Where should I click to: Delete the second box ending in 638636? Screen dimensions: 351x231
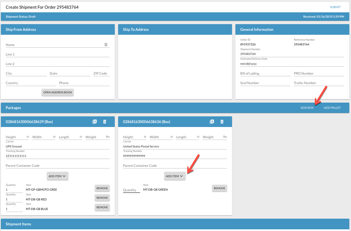222,122
